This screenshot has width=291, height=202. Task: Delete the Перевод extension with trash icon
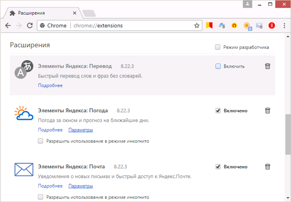[267, 66]
